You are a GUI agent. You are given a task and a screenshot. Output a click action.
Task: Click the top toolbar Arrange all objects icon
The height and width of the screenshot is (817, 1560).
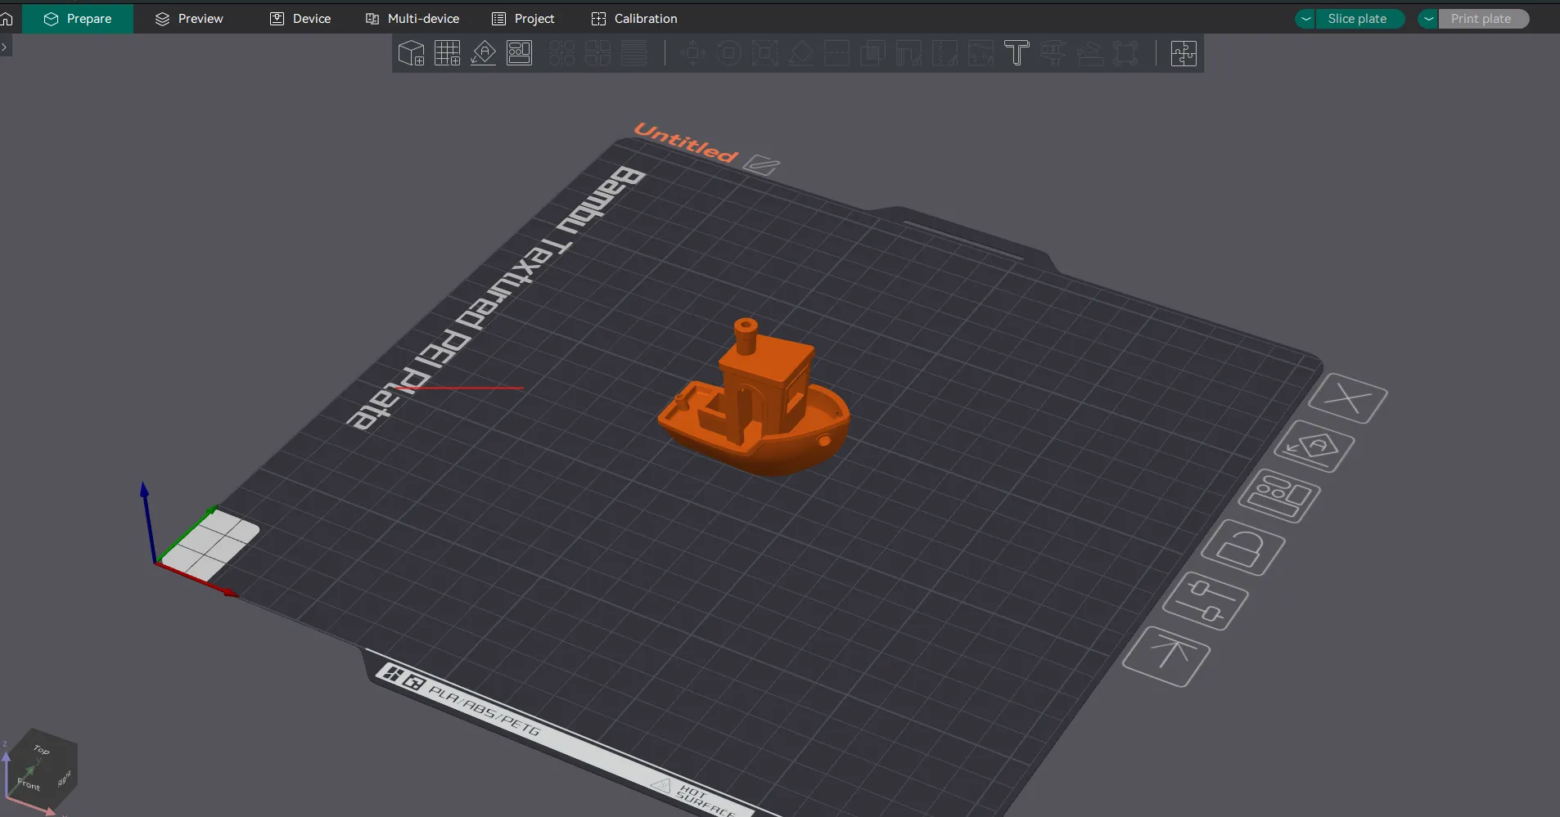tap(519, 53)
